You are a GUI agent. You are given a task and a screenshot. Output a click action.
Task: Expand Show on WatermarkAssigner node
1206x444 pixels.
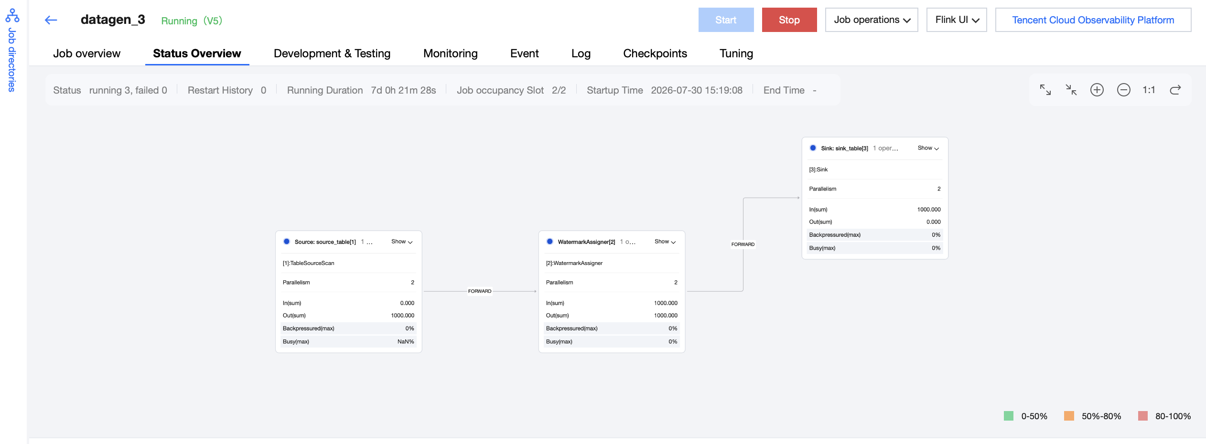pos(665,242)
